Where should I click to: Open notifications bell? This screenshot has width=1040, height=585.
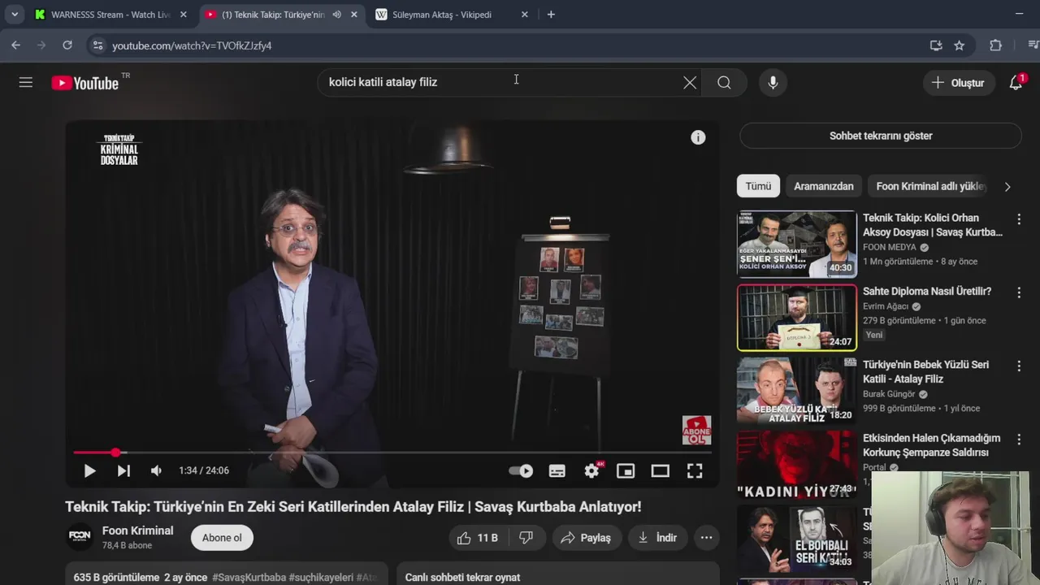coord(1016,82)
